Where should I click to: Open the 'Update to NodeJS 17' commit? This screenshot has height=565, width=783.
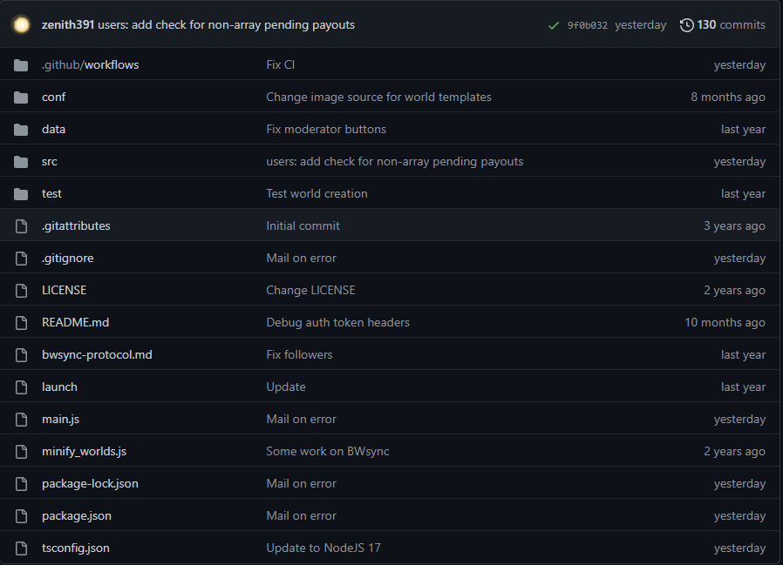click(x=323, y=548)
